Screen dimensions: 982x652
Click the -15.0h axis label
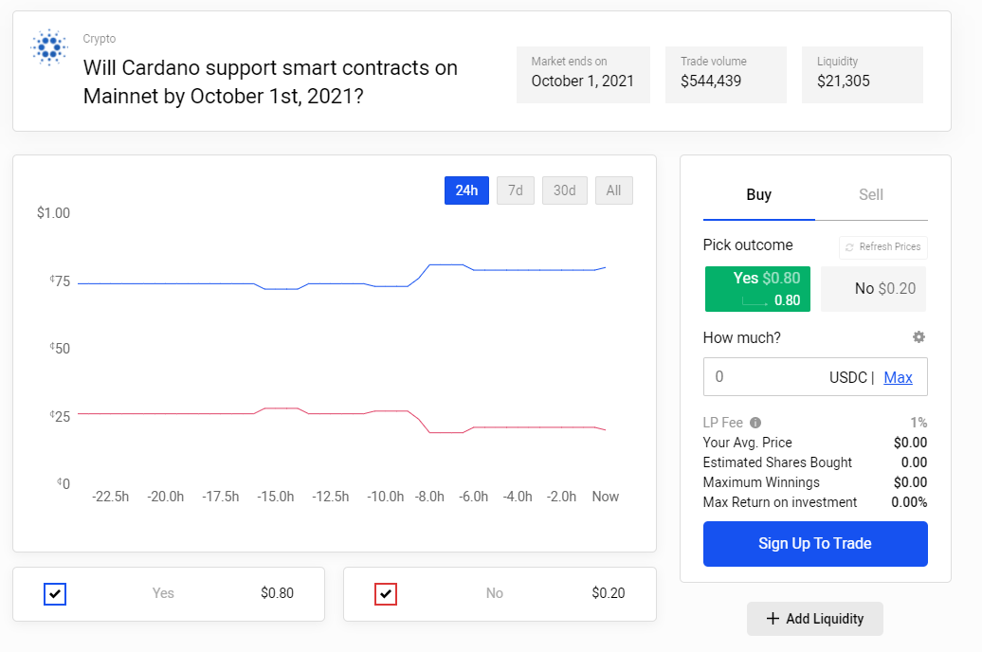pos(276,497)
